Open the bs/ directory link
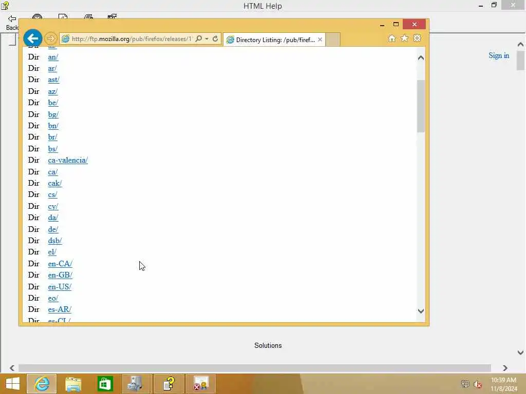Image resolution: width=526 pixels, height=394 pixels. point(53,149)
